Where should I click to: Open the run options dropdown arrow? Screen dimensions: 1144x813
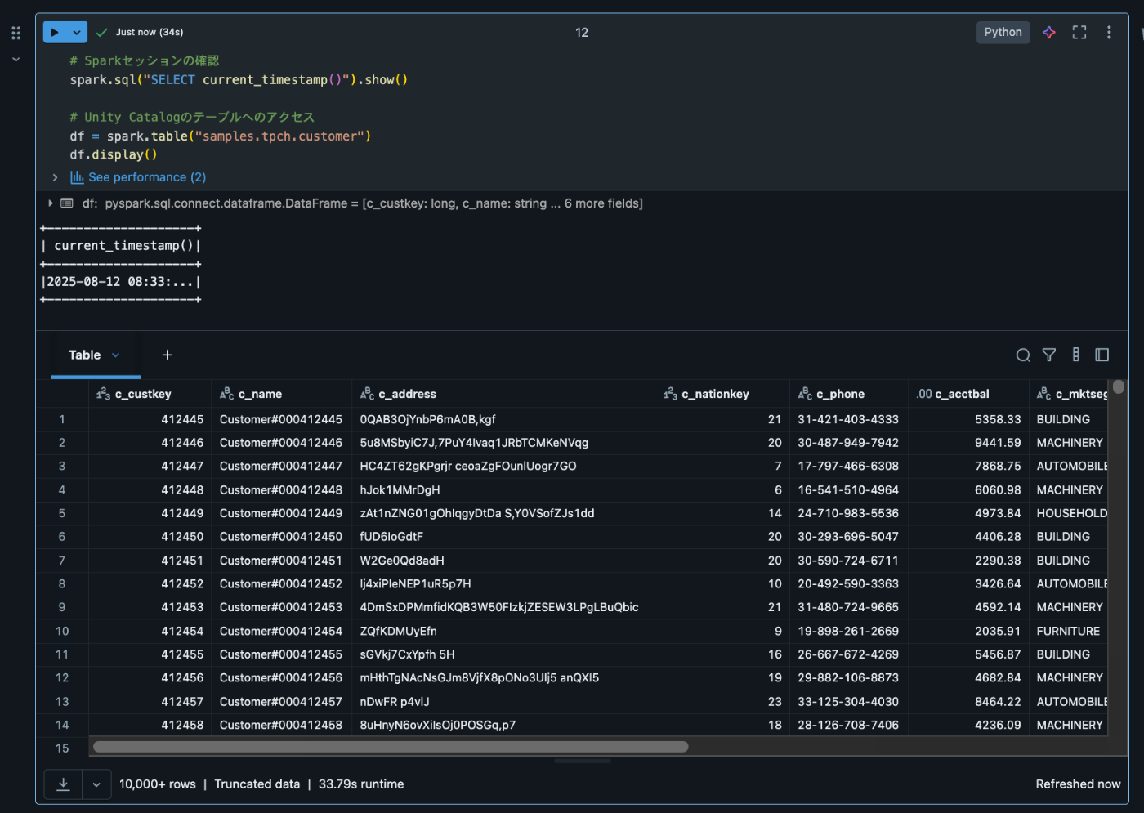pyautogui.click(x=77, y=32)
